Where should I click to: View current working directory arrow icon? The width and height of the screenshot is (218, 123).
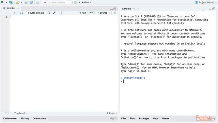(138, 9)
